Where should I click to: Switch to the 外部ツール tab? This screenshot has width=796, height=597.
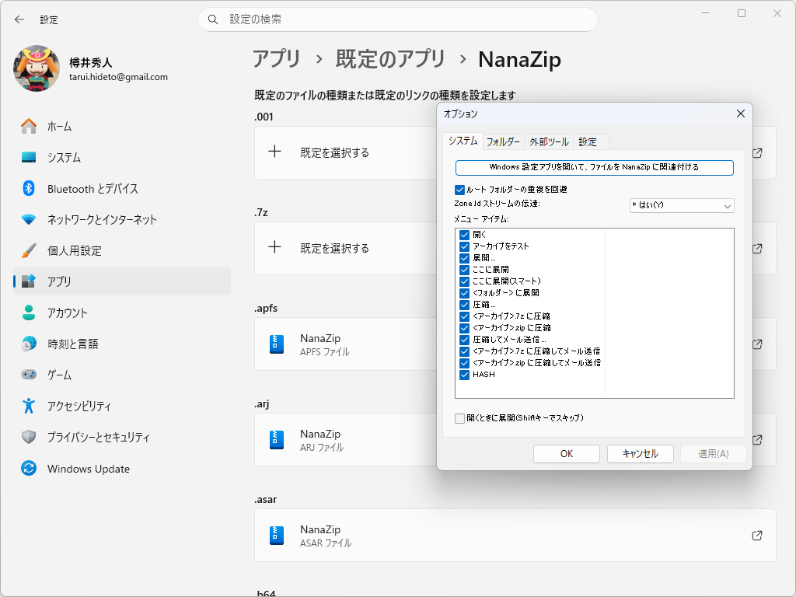coord(549,141)
